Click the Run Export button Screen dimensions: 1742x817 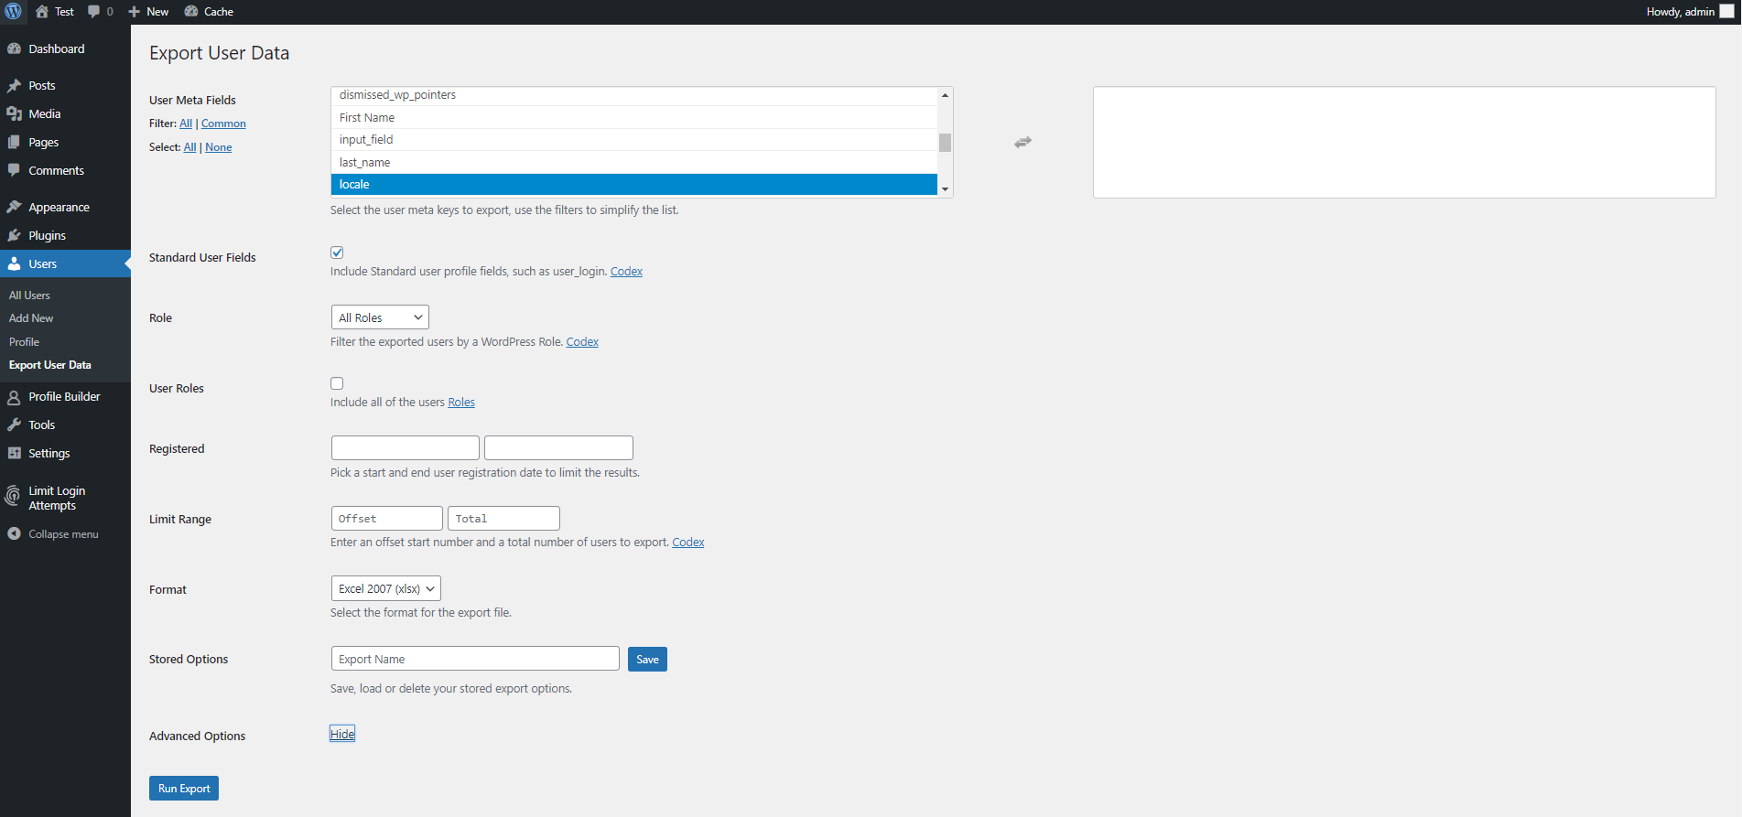[184, 789]
